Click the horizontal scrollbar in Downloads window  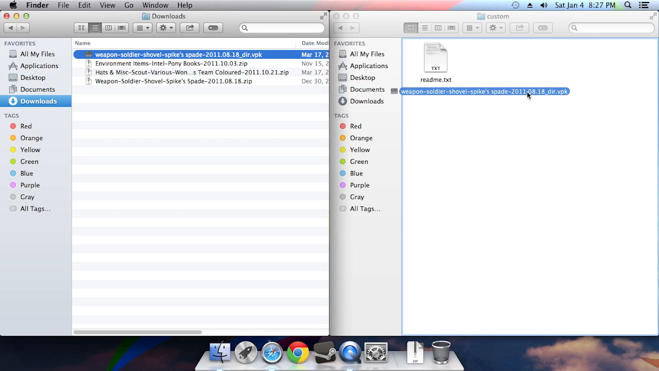pos(137,332)
